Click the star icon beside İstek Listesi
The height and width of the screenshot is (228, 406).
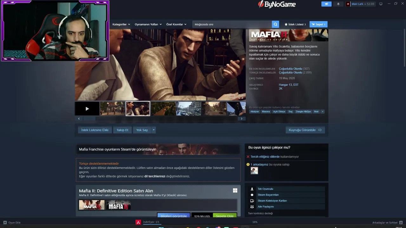tap(286, 24)
